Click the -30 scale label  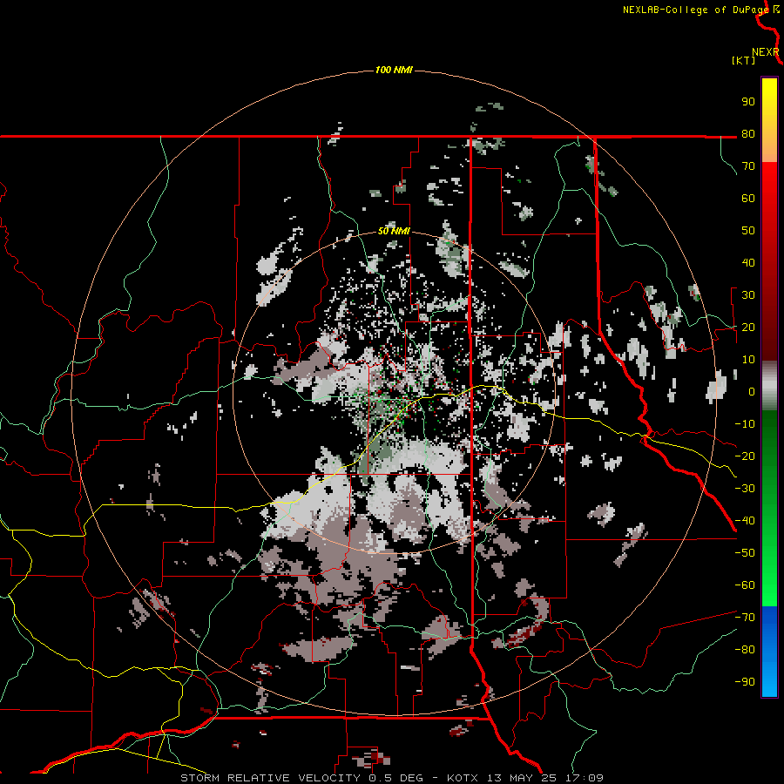click(x=745, y=489)
